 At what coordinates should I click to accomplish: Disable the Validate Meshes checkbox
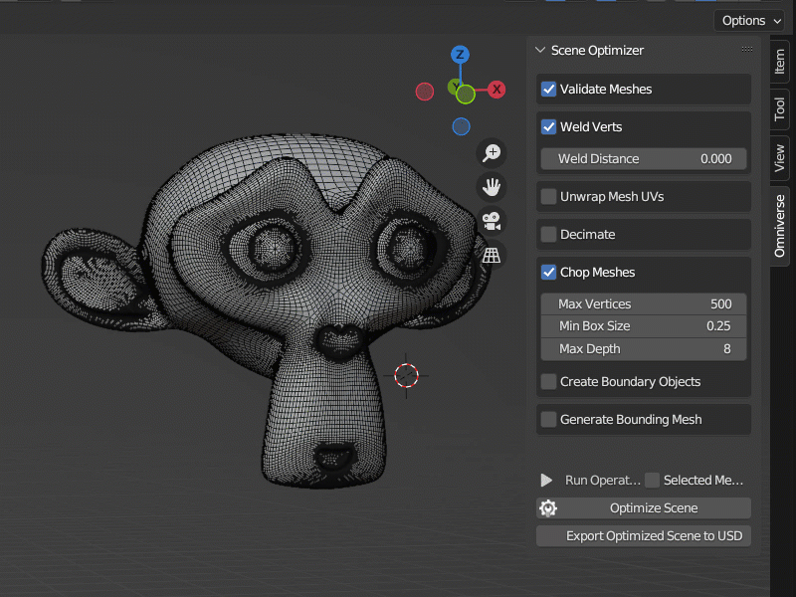coord(548,90)
